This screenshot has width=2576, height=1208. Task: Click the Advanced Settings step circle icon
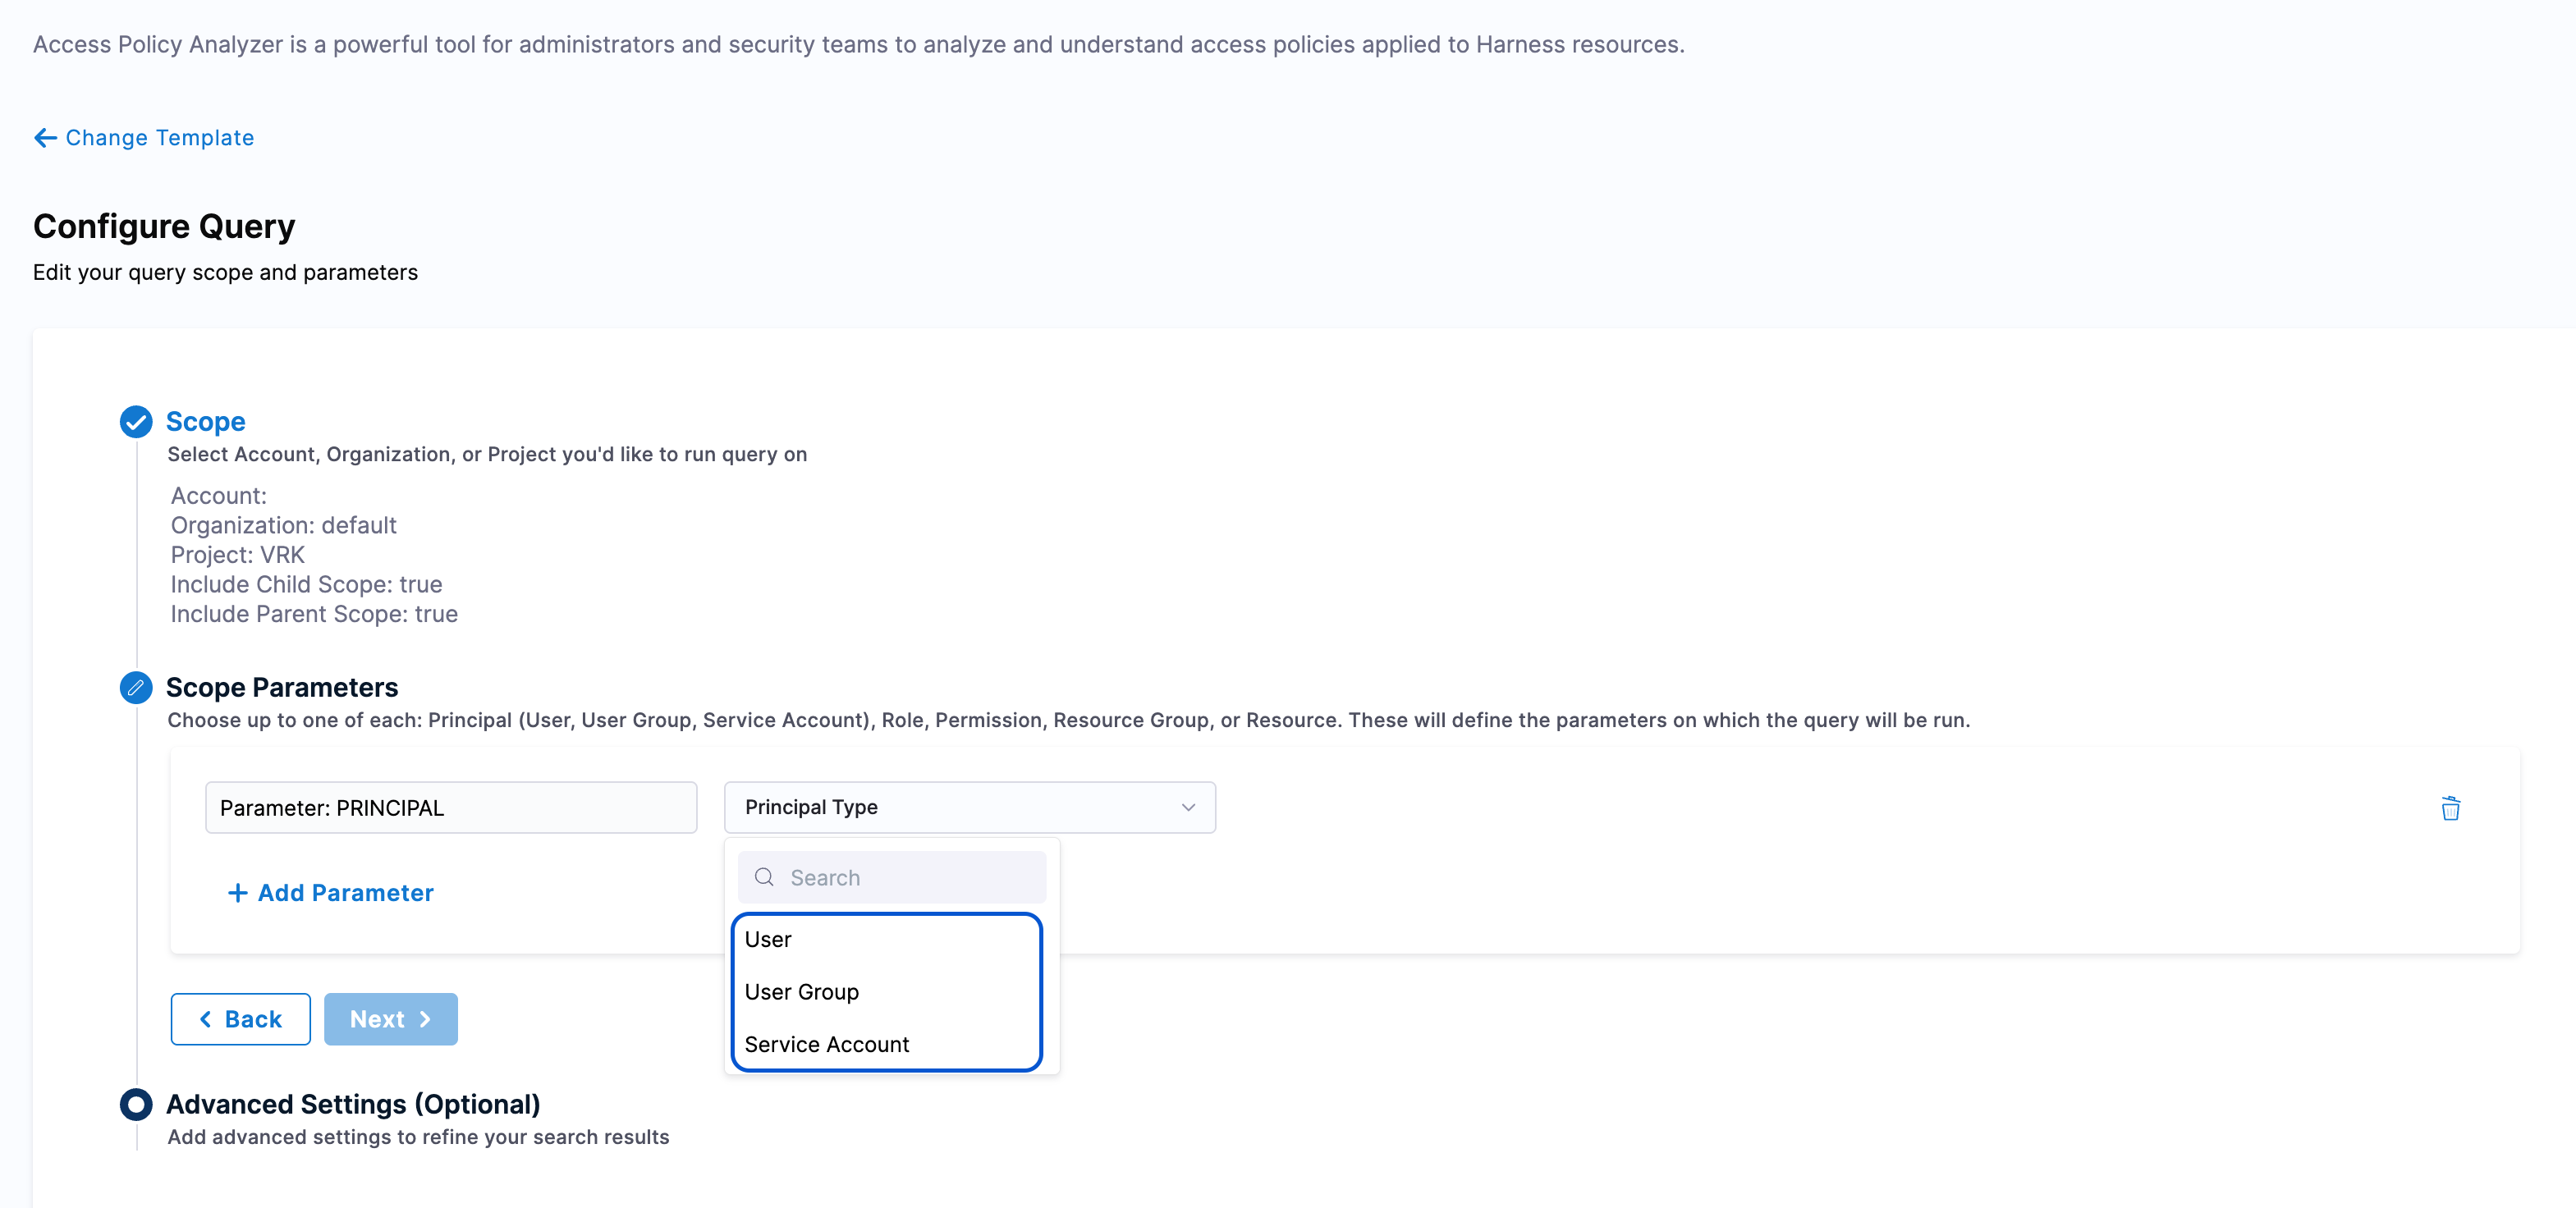tap(136, 1104)
